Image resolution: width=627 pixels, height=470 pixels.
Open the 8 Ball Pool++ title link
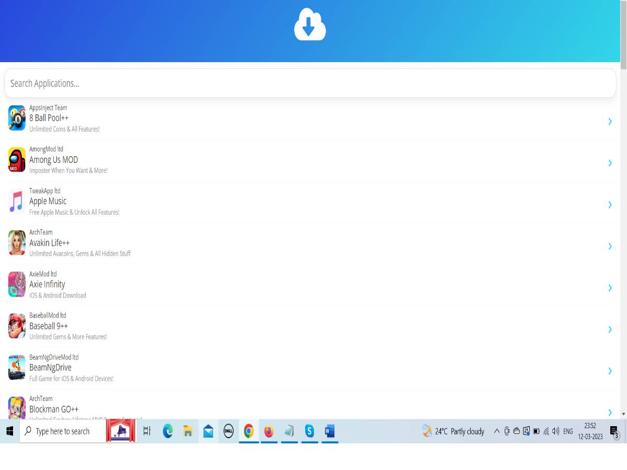49,118
